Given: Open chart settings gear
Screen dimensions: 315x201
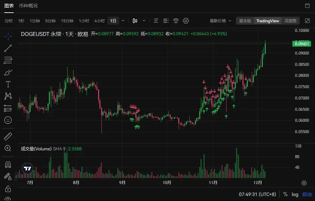Looking at the screenshot, I should coord(186,21).
